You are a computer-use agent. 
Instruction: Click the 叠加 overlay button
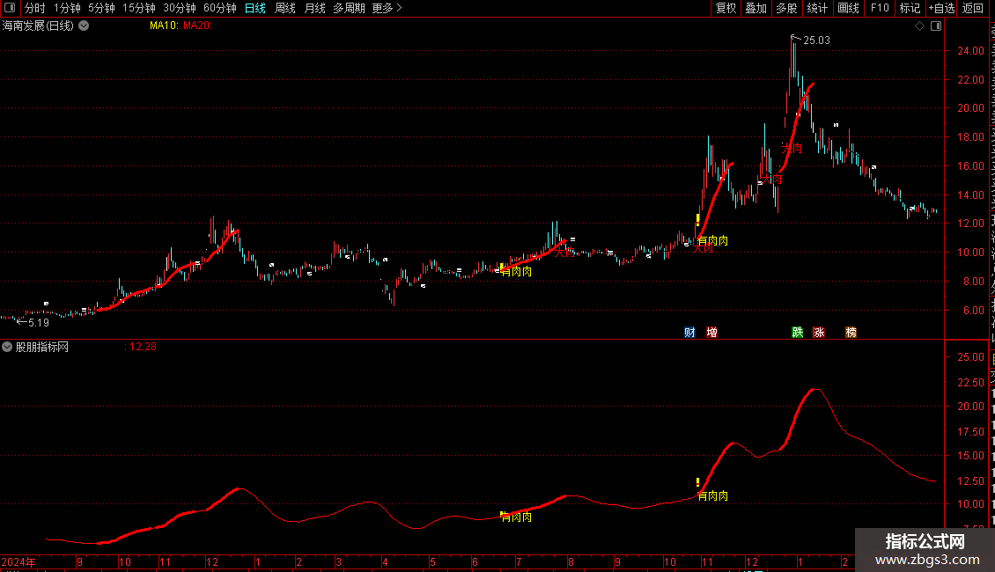coord(755,8)
